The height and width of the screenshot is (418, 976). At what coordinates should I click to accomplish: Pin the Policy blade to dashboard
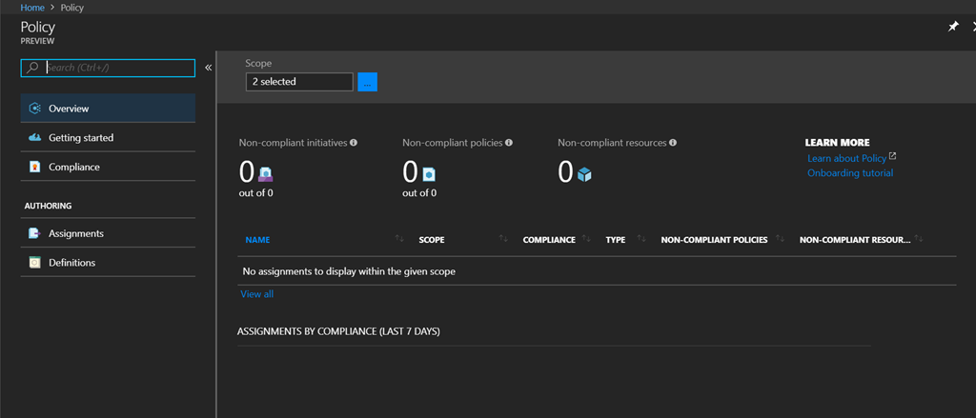[x=953, y=26]
